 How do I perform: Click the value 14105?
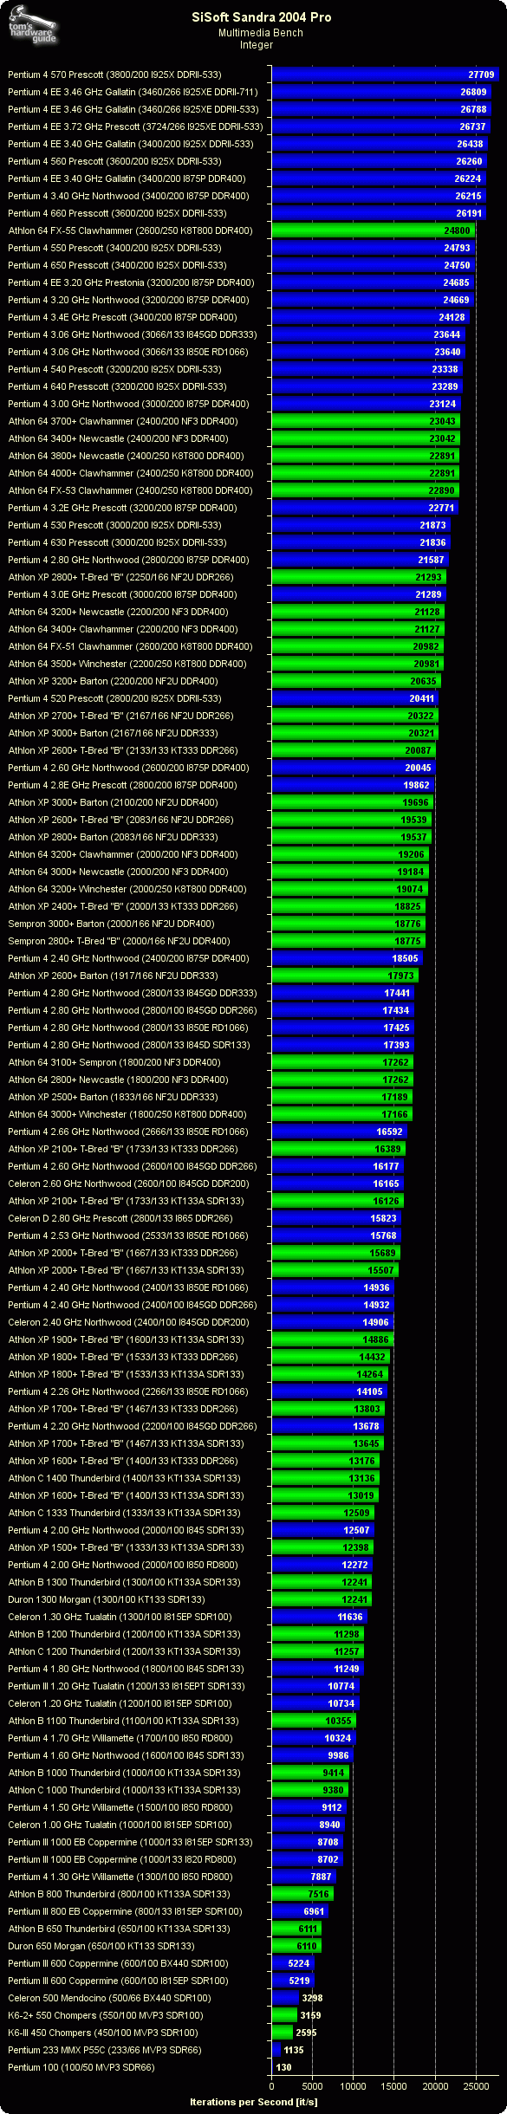click(x=370, y=1391)
